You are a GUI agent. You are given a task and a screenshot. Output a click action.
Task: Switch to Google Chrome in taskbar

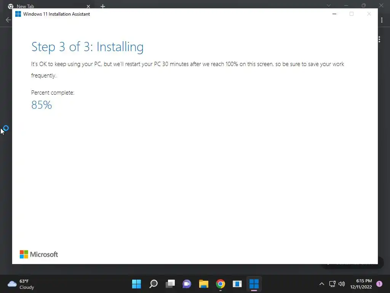221,284
